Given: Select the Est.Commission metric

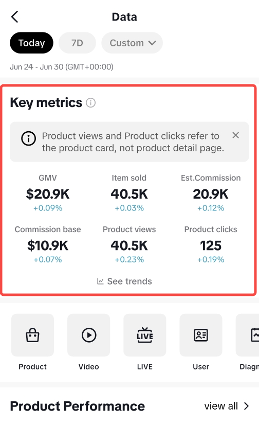Looking at the screenshot, I should pos(211,193).
